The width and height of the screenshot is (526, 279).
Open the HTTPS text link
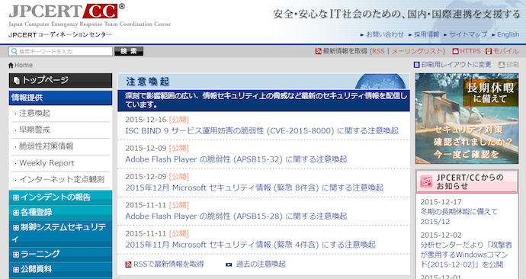470,51
